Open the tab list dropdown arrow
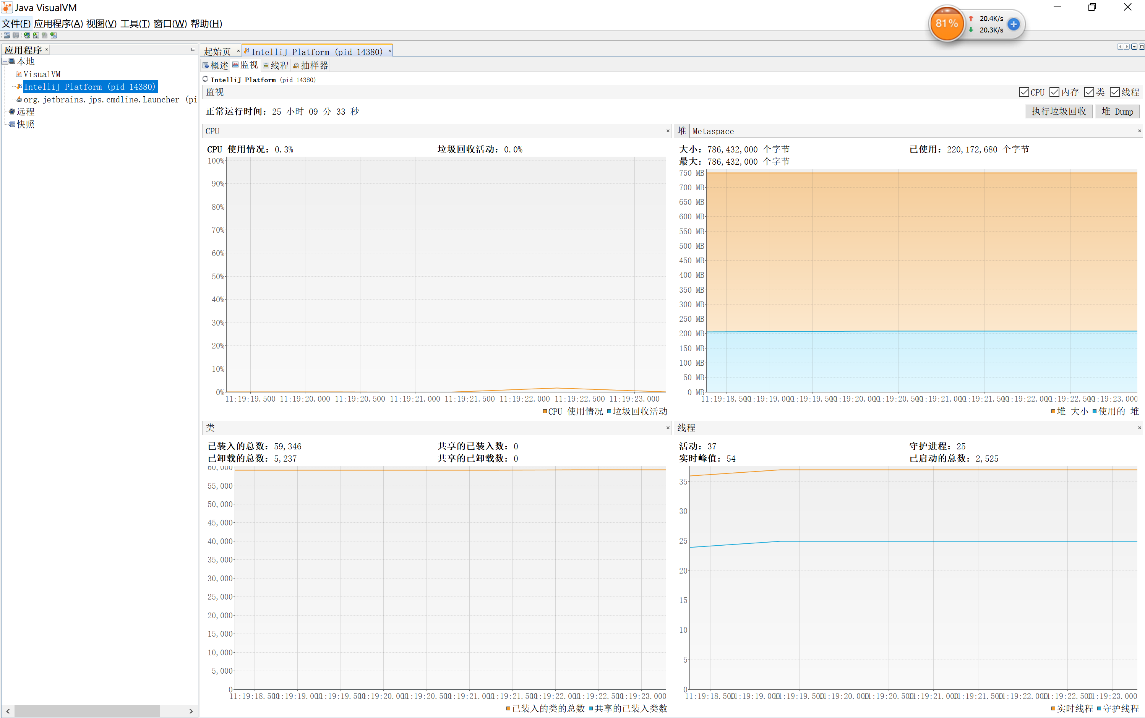Screen dimensions: 1145x718 (x=1134, y=47)
